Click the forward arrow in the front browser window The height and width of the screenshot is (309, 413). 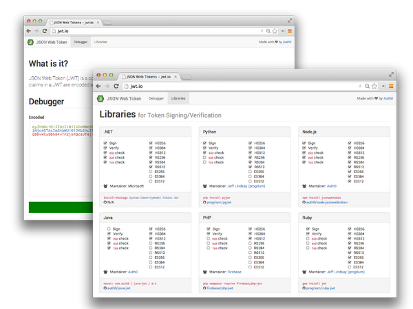point(107,87)
